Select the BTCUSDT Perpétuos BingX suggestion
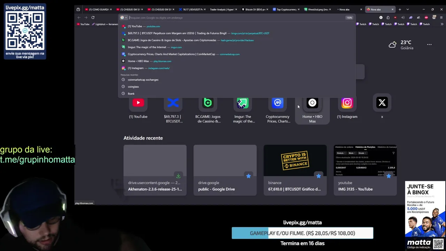This screenshot has height=251, width=446. [237, 33]
